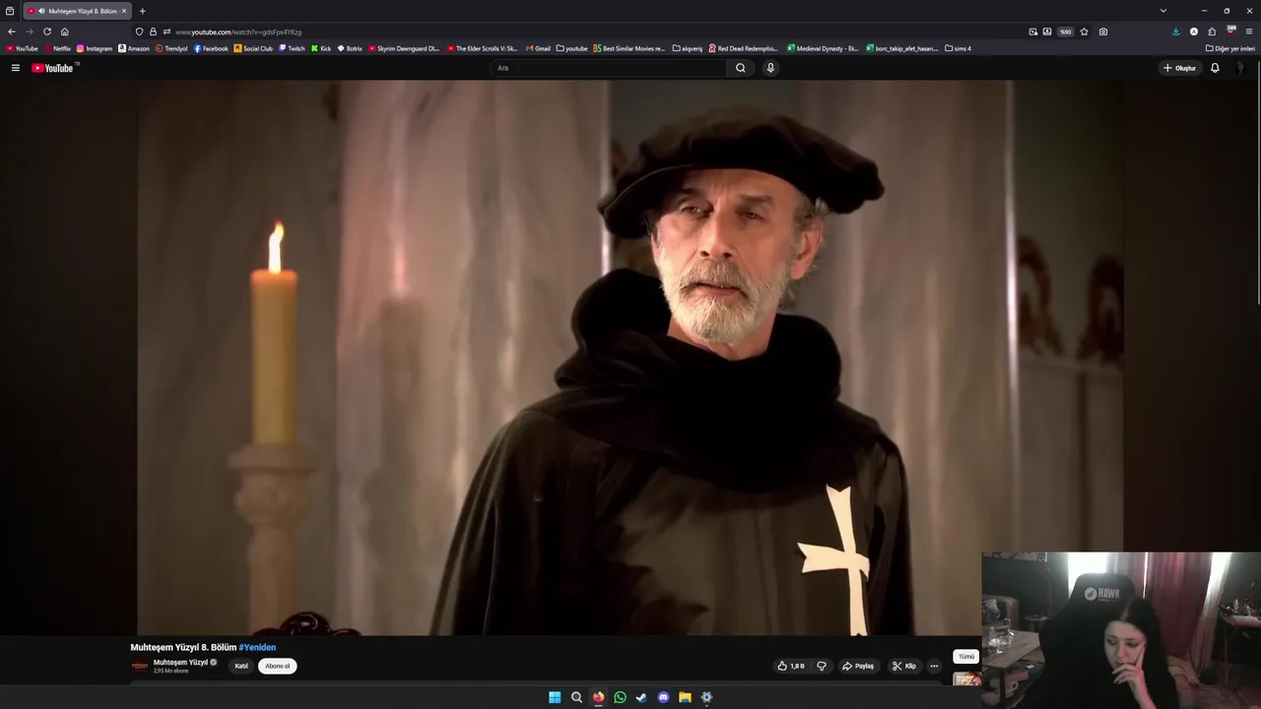Open the Amazon bookmark
Screen dimensions: 1261x709
[x=134, y=48]
